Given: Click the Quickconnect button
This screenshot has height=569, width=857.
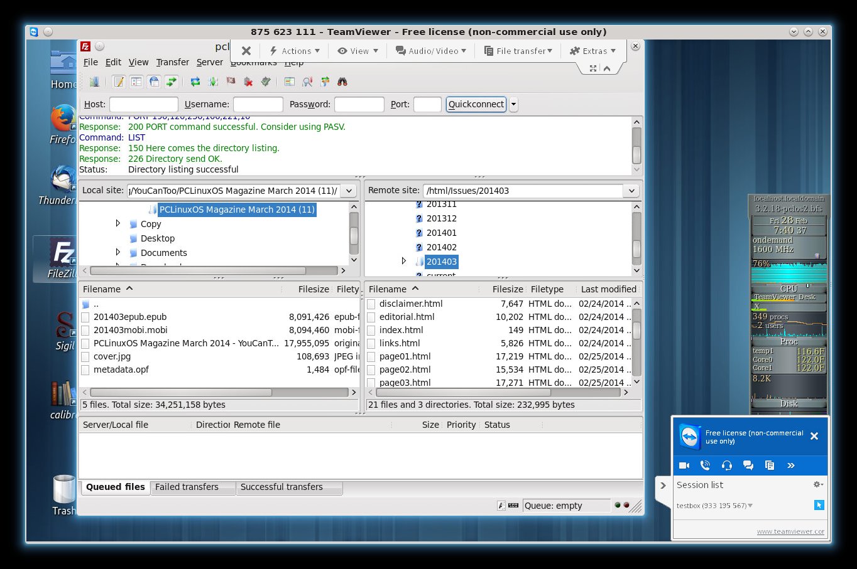Looking at the screenshot, I should (476, 104).
